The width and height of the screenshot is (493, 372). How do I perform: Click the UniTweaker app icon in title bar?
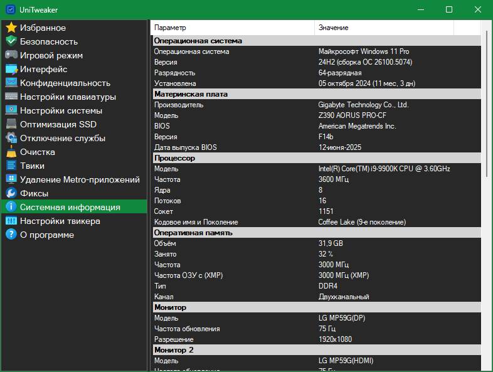coord(11,10)
